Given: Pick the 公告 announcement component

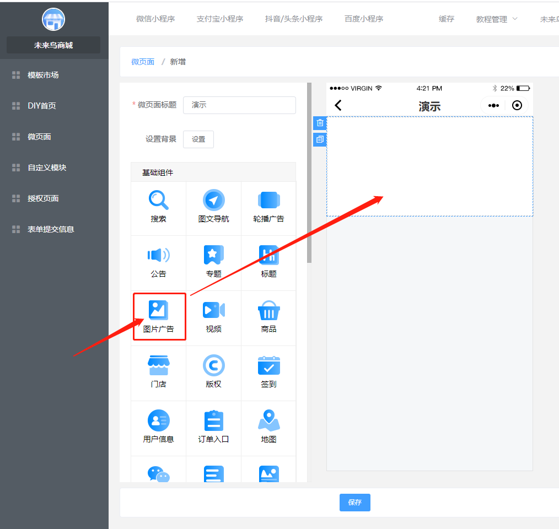Looking at the screenshot, I should tap(158, 262).
